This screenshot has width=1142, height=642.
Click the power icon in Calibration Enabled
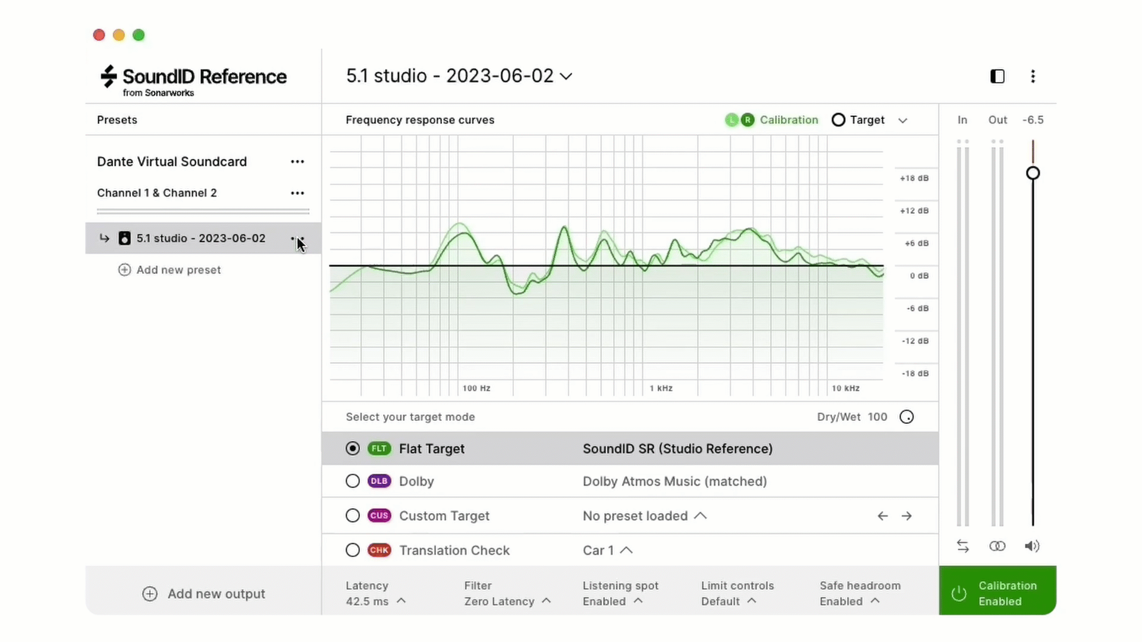pyautogui.click(x=959, y=593)
